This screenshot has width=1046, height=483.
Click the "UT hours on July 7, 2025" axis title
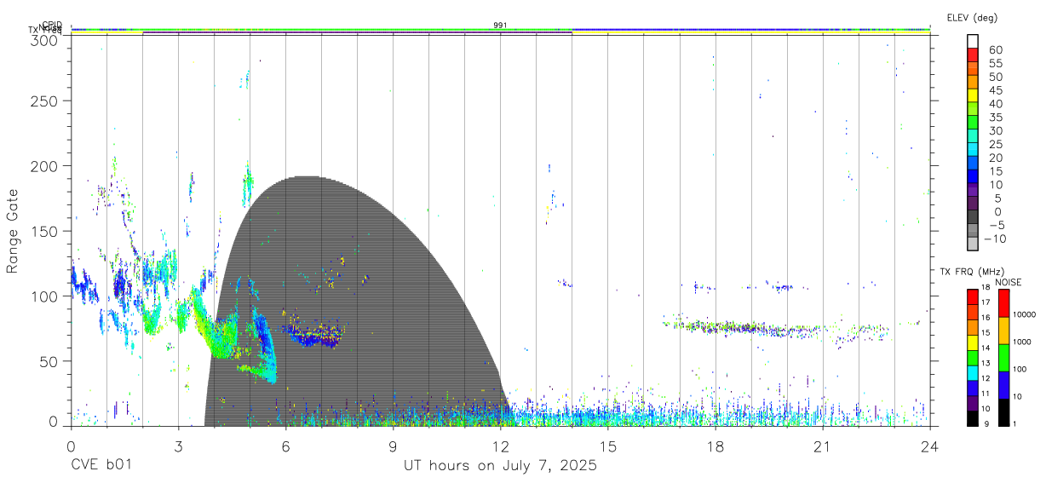point(500,466)
